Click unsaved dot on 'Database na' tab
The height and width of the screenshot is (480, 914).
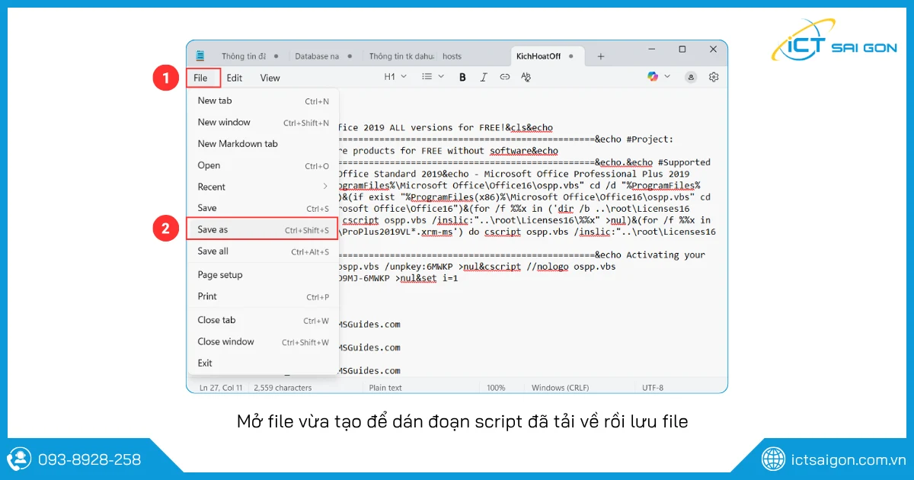(350, 56)
